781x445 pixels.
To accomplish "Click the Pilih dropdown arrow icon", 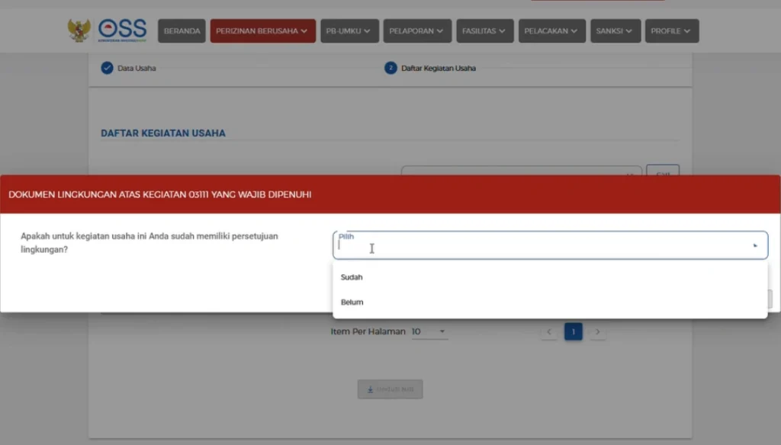I will (x=755, y=246).
